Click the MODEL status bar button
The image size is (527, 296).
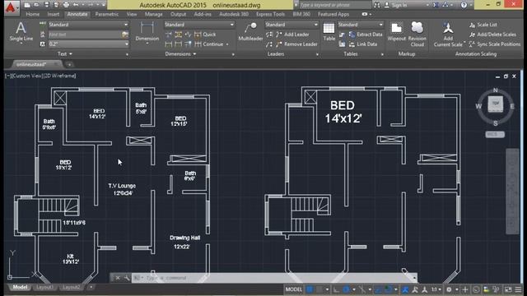click(x=293, y=289)
